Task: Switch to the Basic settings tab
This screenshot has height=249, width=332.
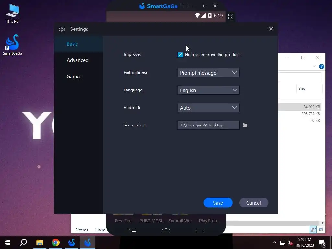Action: pos(78,44)
